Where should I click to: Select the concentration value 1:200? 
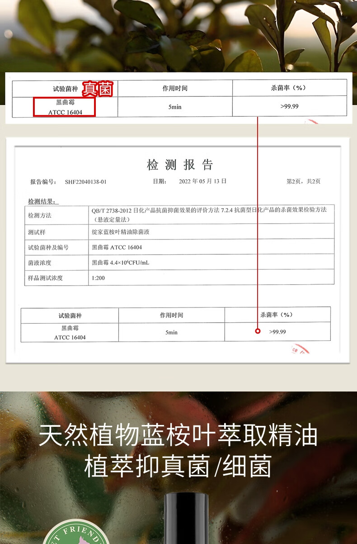pos(98,278)
